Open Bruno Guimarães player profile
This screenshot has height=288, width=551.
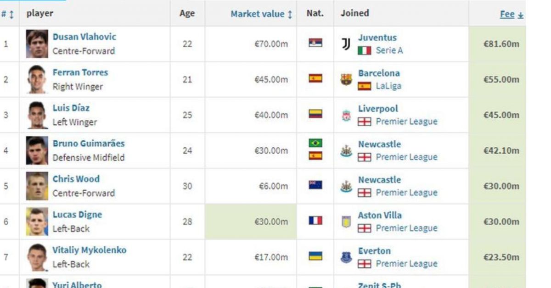[88, 144]
